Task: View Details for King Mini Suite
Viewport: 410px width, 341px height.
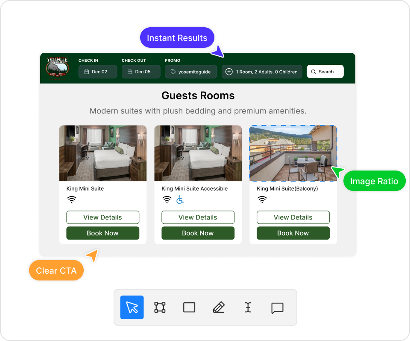Action: pyautogui.click(x=103, y=217)
